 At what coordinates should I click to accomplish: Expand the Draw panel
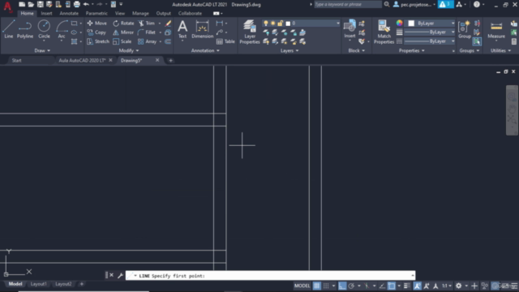[x=42, y=50]
